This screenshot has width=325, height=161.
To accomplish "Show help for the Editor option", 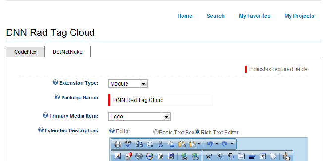I will tap(112, 130).
